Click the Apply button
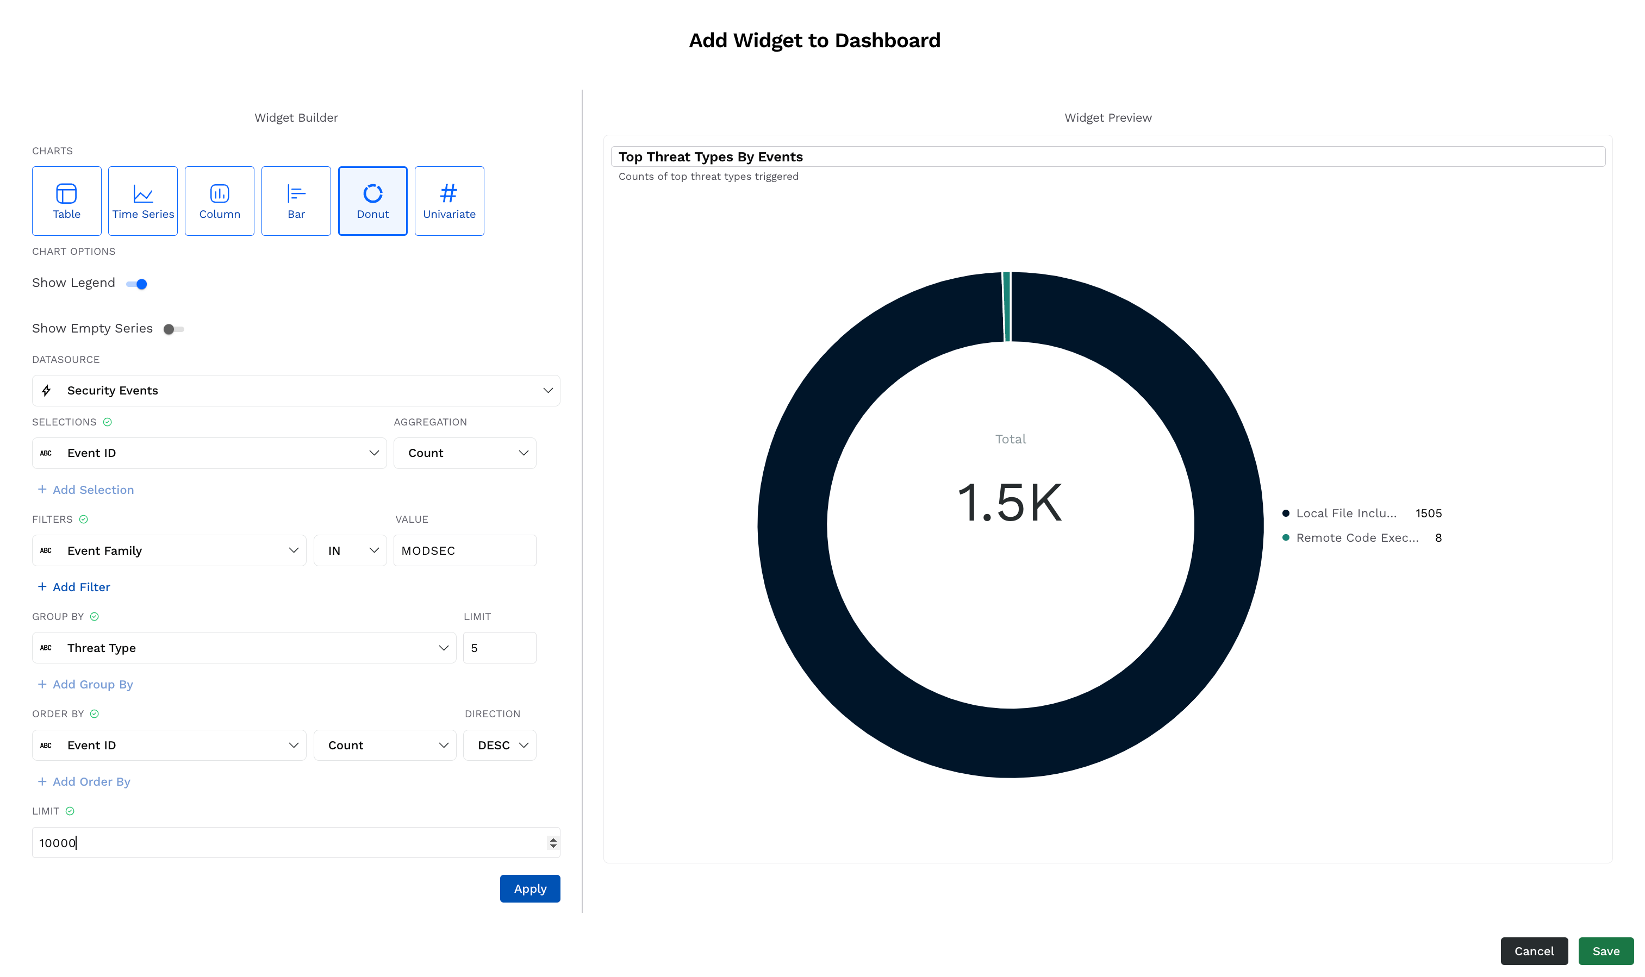1645x977 pixels. click(x=530, y=889)
